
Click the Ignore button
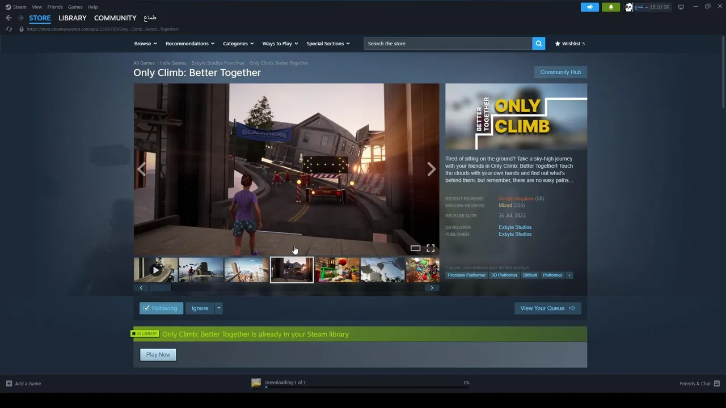point(200,308)
